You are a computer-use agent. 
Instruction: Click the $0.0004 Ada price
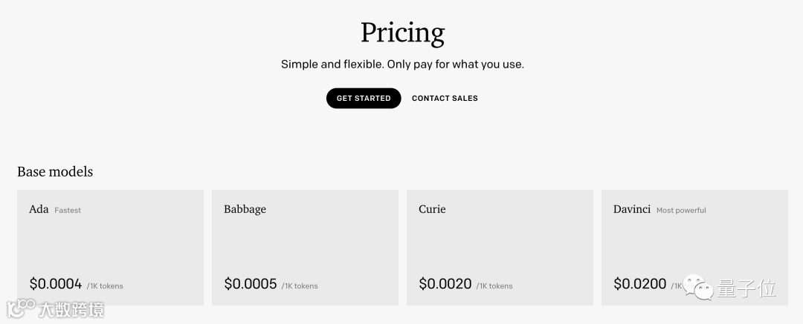click(x=56, y=283)
